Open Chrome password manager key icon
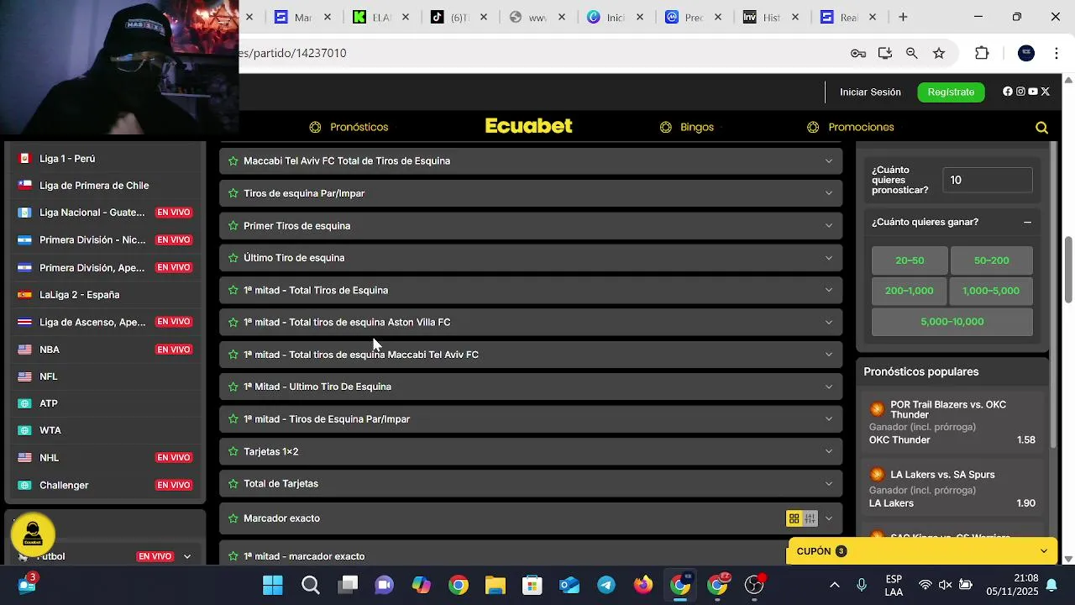 [x=858, y=53]
